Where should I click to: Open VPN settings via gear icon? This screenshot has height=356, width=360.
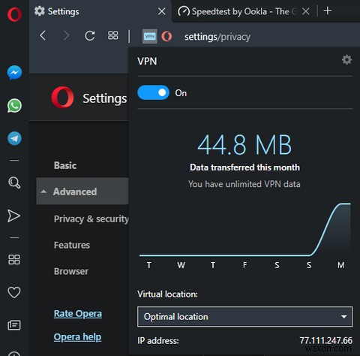346,60
